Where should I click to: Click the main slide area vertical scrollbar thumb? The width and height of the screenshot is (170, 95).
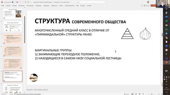click(x=162, y=35)
